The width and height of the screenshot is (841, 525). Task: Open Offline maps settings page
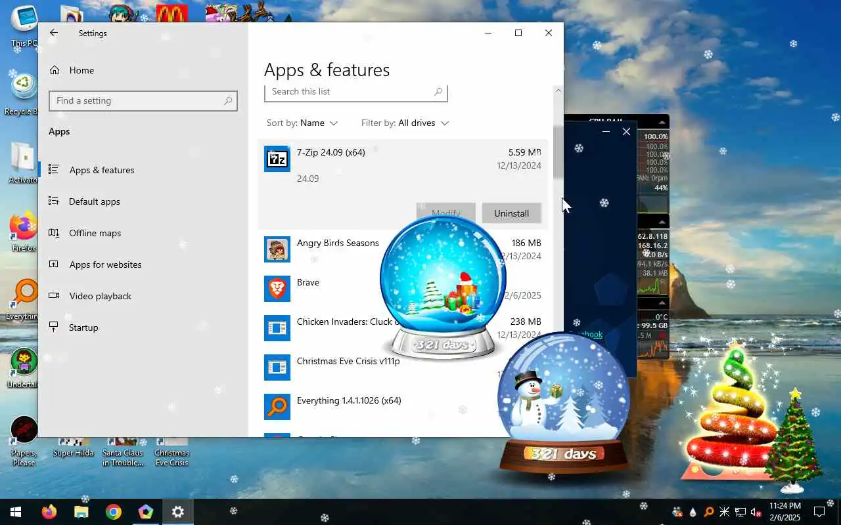click(95, 233)
